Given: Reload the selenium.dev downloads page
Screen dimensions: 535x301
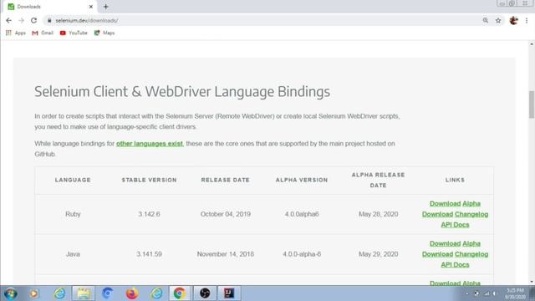Looking at the screenshot, I should point(33,20).
